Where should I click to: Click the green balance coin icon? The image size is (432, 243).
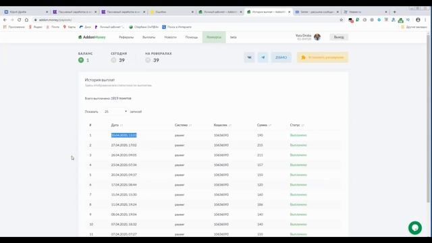point(81,60)
